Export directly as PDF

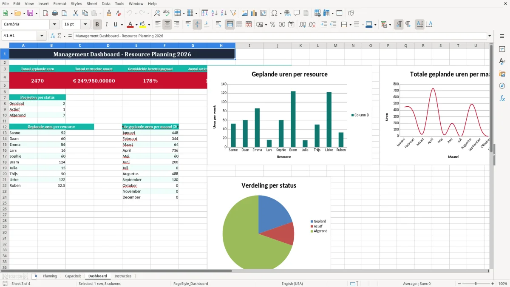click(x=45, y=13)
